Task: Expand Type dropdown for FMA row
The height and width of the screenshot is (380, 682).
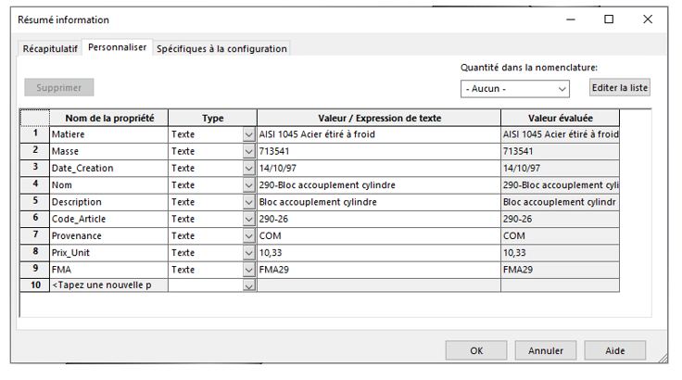Action: click(x=248, y=270)
